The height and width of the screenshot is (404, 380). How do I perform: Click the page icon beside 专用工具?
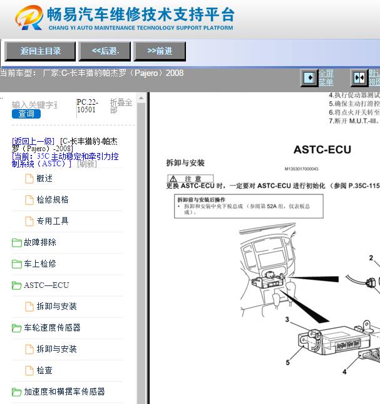[x=29, y=221]
